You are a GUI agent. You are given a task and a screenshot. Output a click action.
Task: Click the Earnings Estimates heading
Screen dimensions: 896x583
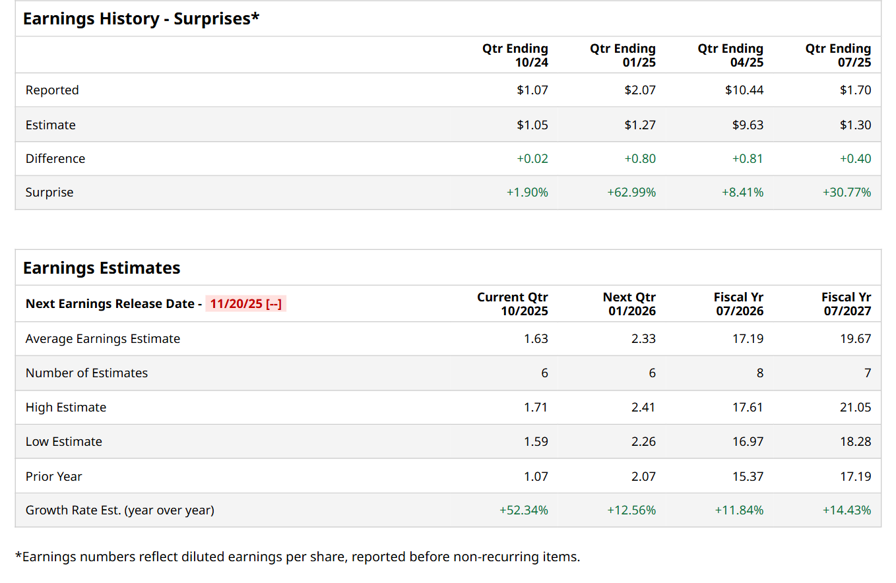pyautogui.click(x=102, y=268)
